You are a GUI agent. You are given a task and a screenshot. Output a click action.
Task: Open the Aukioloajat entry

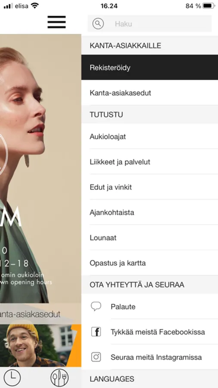tap(150, 136)
